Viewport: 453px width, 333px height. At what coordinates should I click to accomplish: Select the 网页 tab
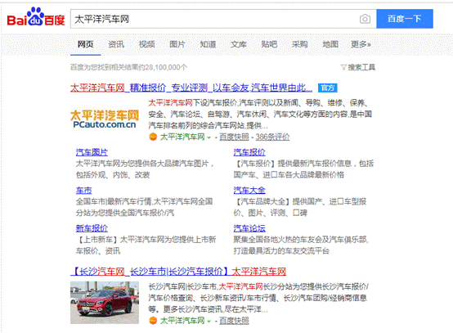point(86,44)
